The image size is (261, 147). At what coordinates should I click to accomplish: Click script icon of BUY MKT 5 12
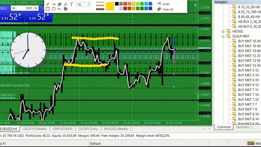tap(234, 70)
